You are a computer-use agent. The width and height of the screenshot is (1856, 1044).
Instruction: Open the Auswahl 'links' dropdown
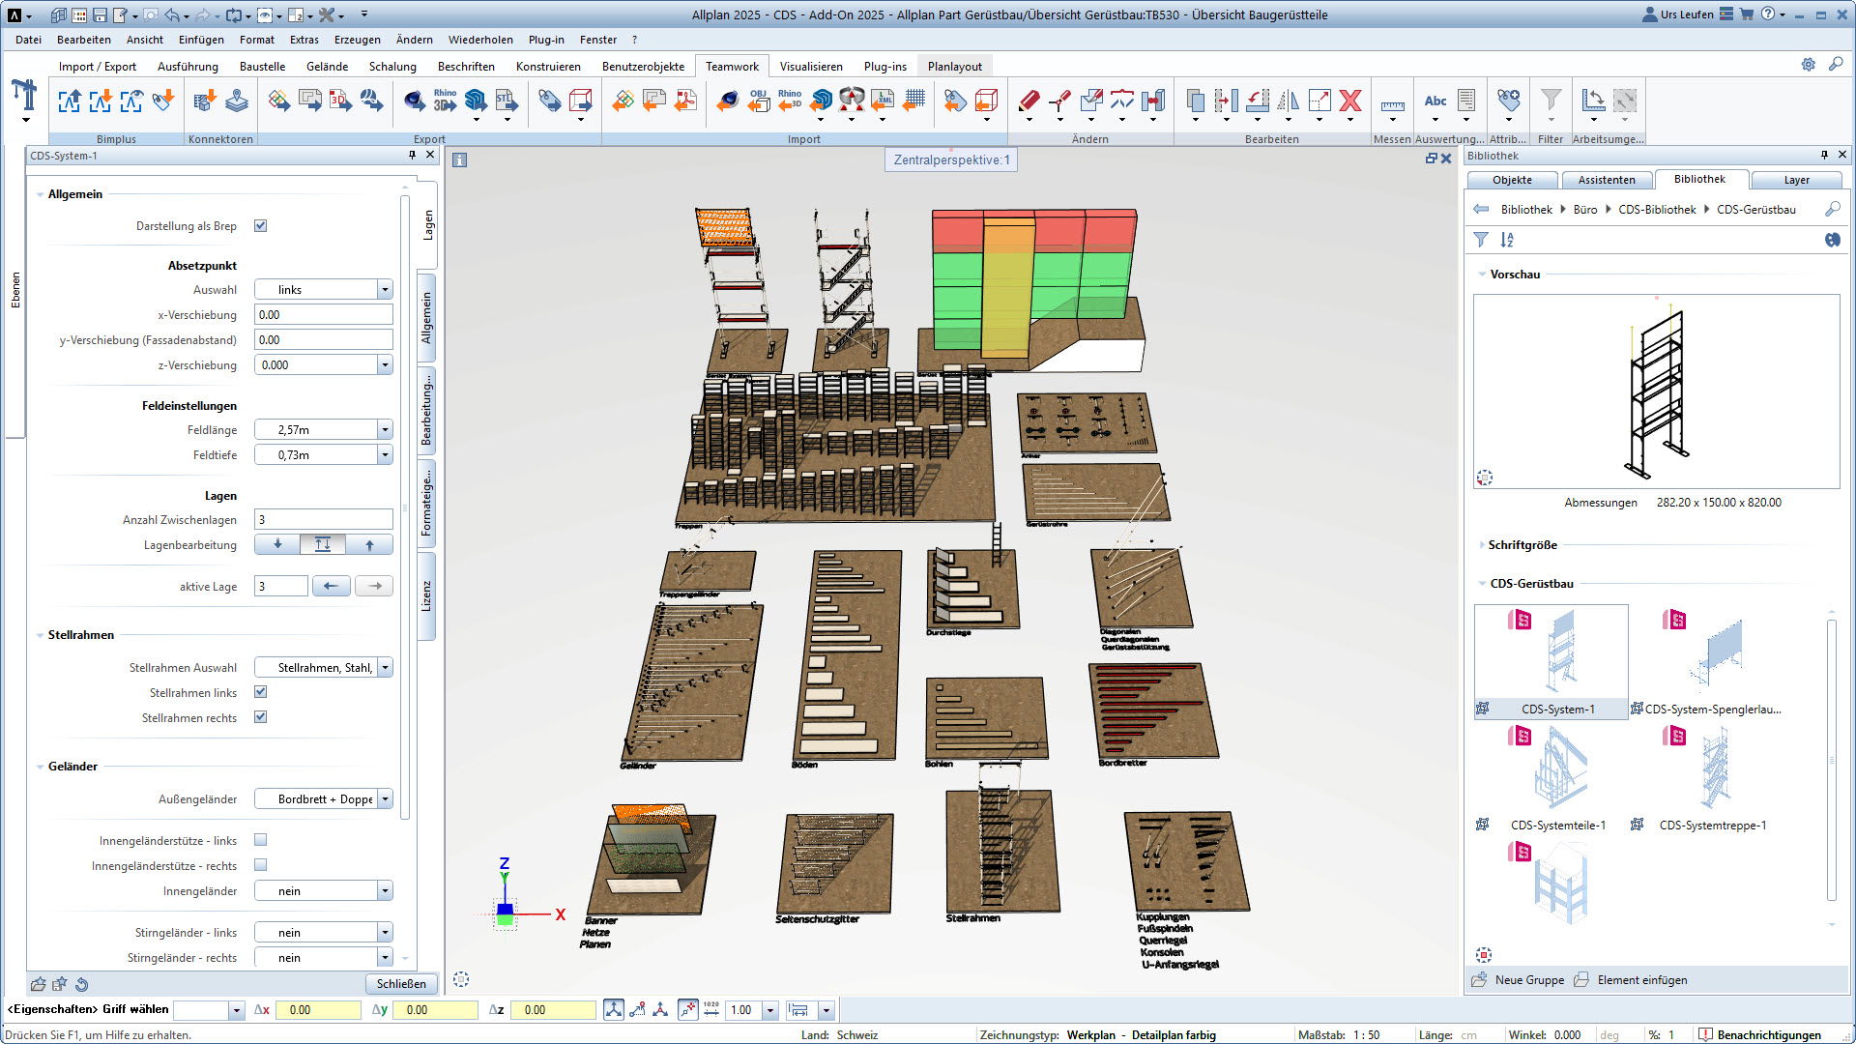[x=385, y=289]
